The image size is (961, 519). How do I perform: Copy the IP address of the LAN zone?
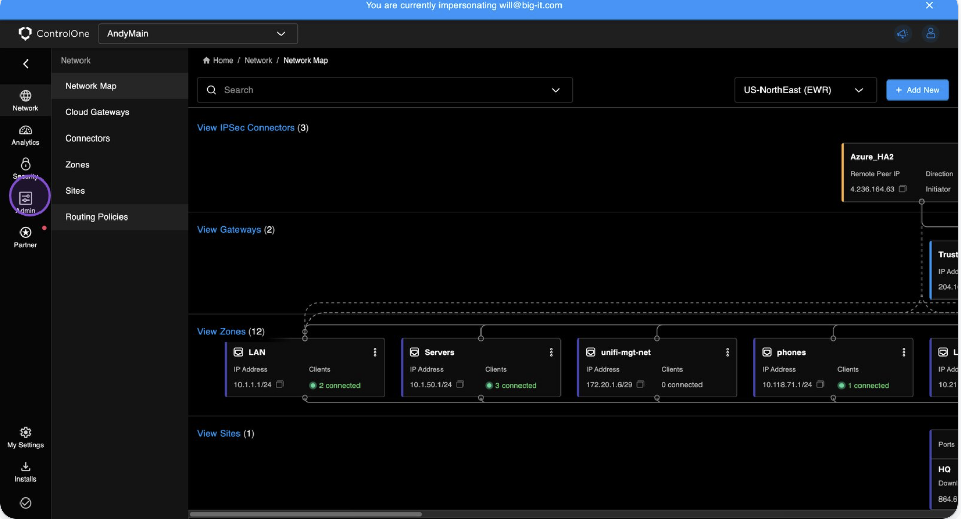point(280,384)
